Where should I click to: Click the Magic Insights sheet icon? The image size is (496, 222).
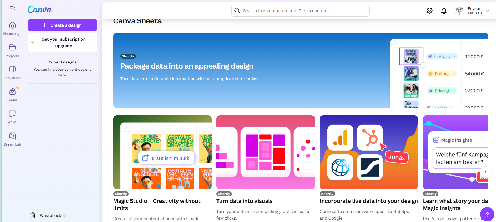click(x=436, y=140)
